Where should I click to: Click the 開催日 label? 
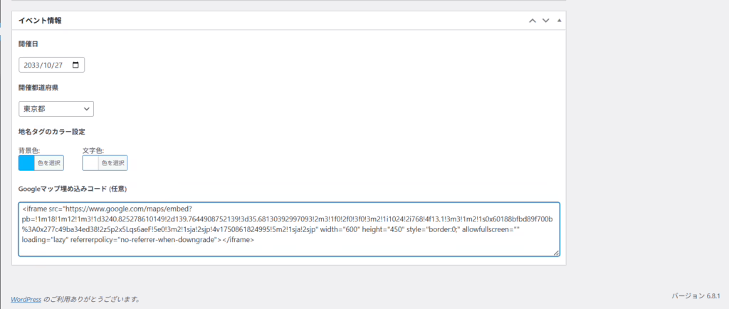(28, 44)
